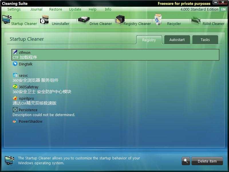Switch to the Autostart tab

[x=177, y=40]
